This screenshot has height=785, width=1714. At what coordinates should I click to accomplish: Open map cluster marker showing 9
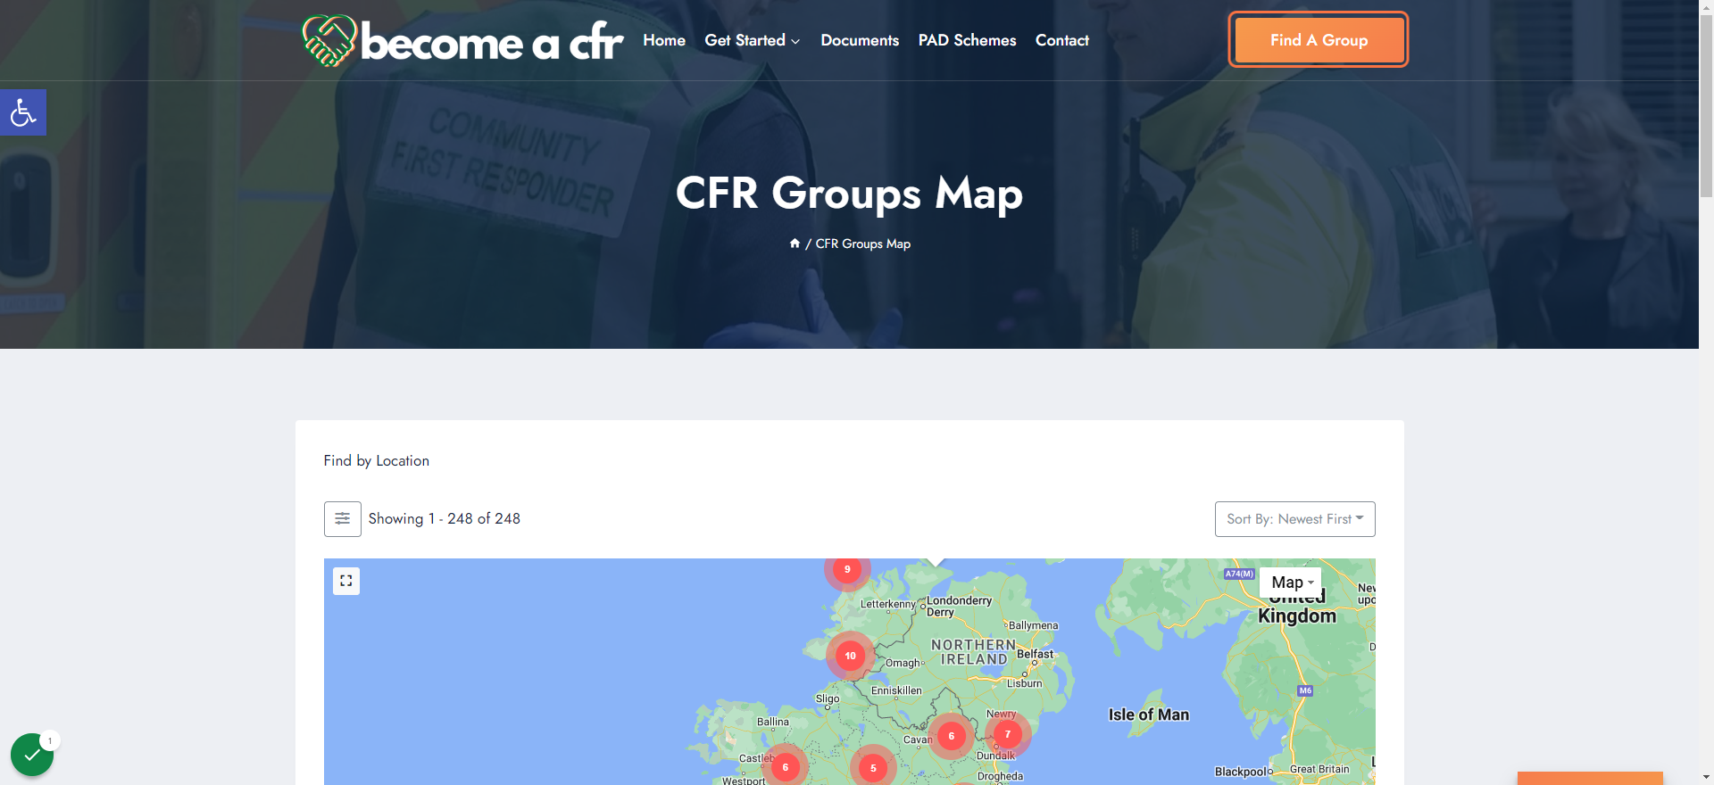coord(847,569)
